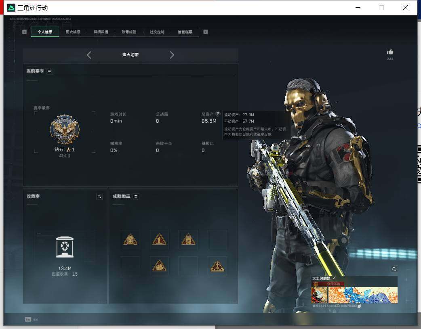Image resolution: width=421 pixels, height=329 pixels.
Task: Switch to the 历史战绩 tab
Action: tap(73, 31)
